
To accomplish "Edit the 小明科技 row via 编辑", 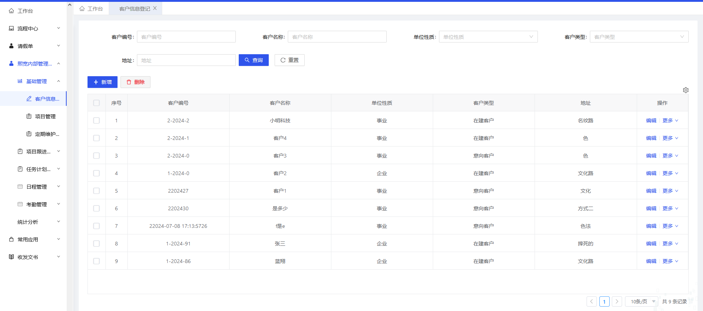I will [651, 121].
